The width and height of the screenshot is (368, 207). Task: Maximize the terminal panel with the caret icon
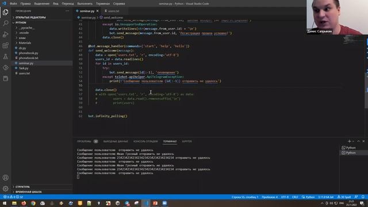tap(358, 141)
